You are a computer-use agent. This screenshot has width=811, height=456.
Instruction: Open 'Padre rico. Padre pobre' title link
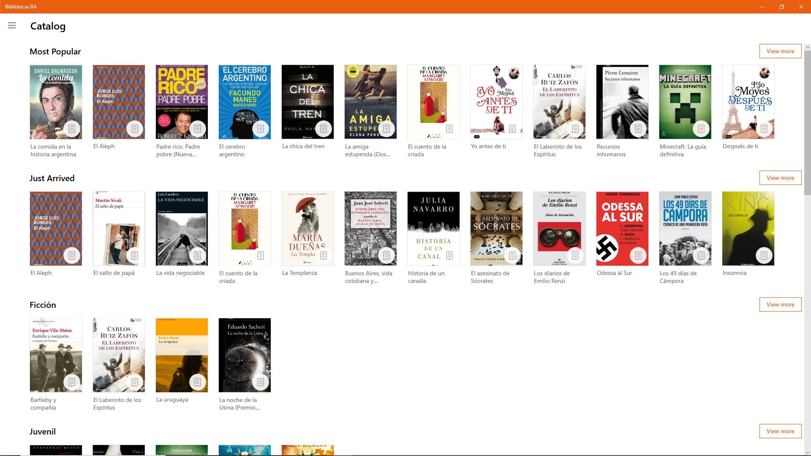178,150
